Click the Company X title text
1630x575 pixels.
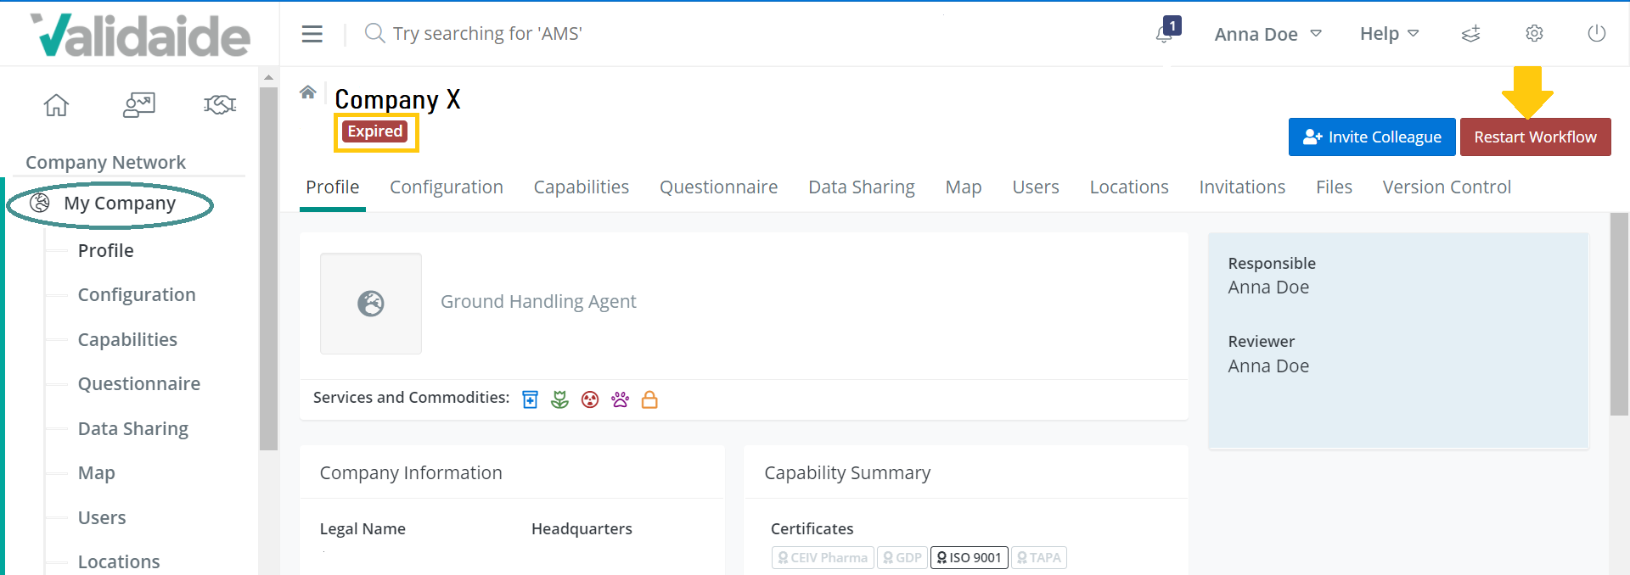point(397,99)
